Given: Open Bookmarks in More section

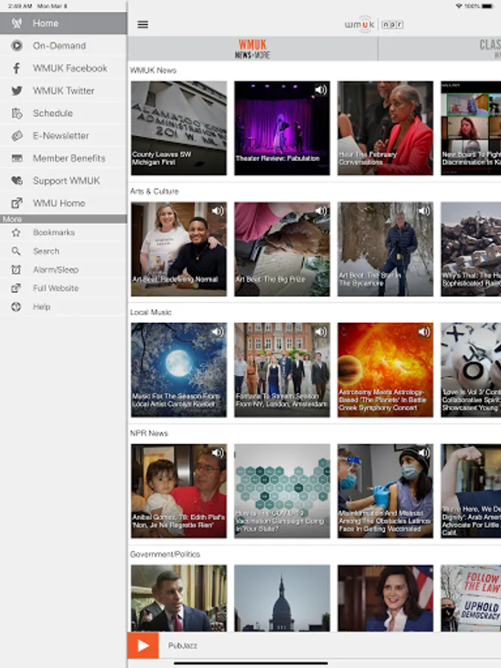Looking at the screenshot, I should [64, 232].
